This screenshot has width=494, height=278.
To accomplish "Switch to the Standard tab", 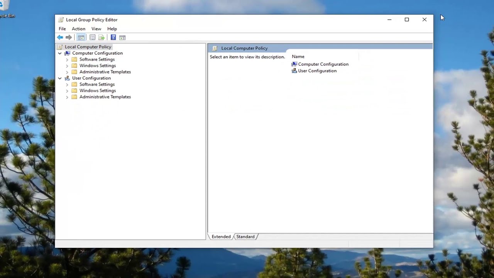I will coord(245,237).
